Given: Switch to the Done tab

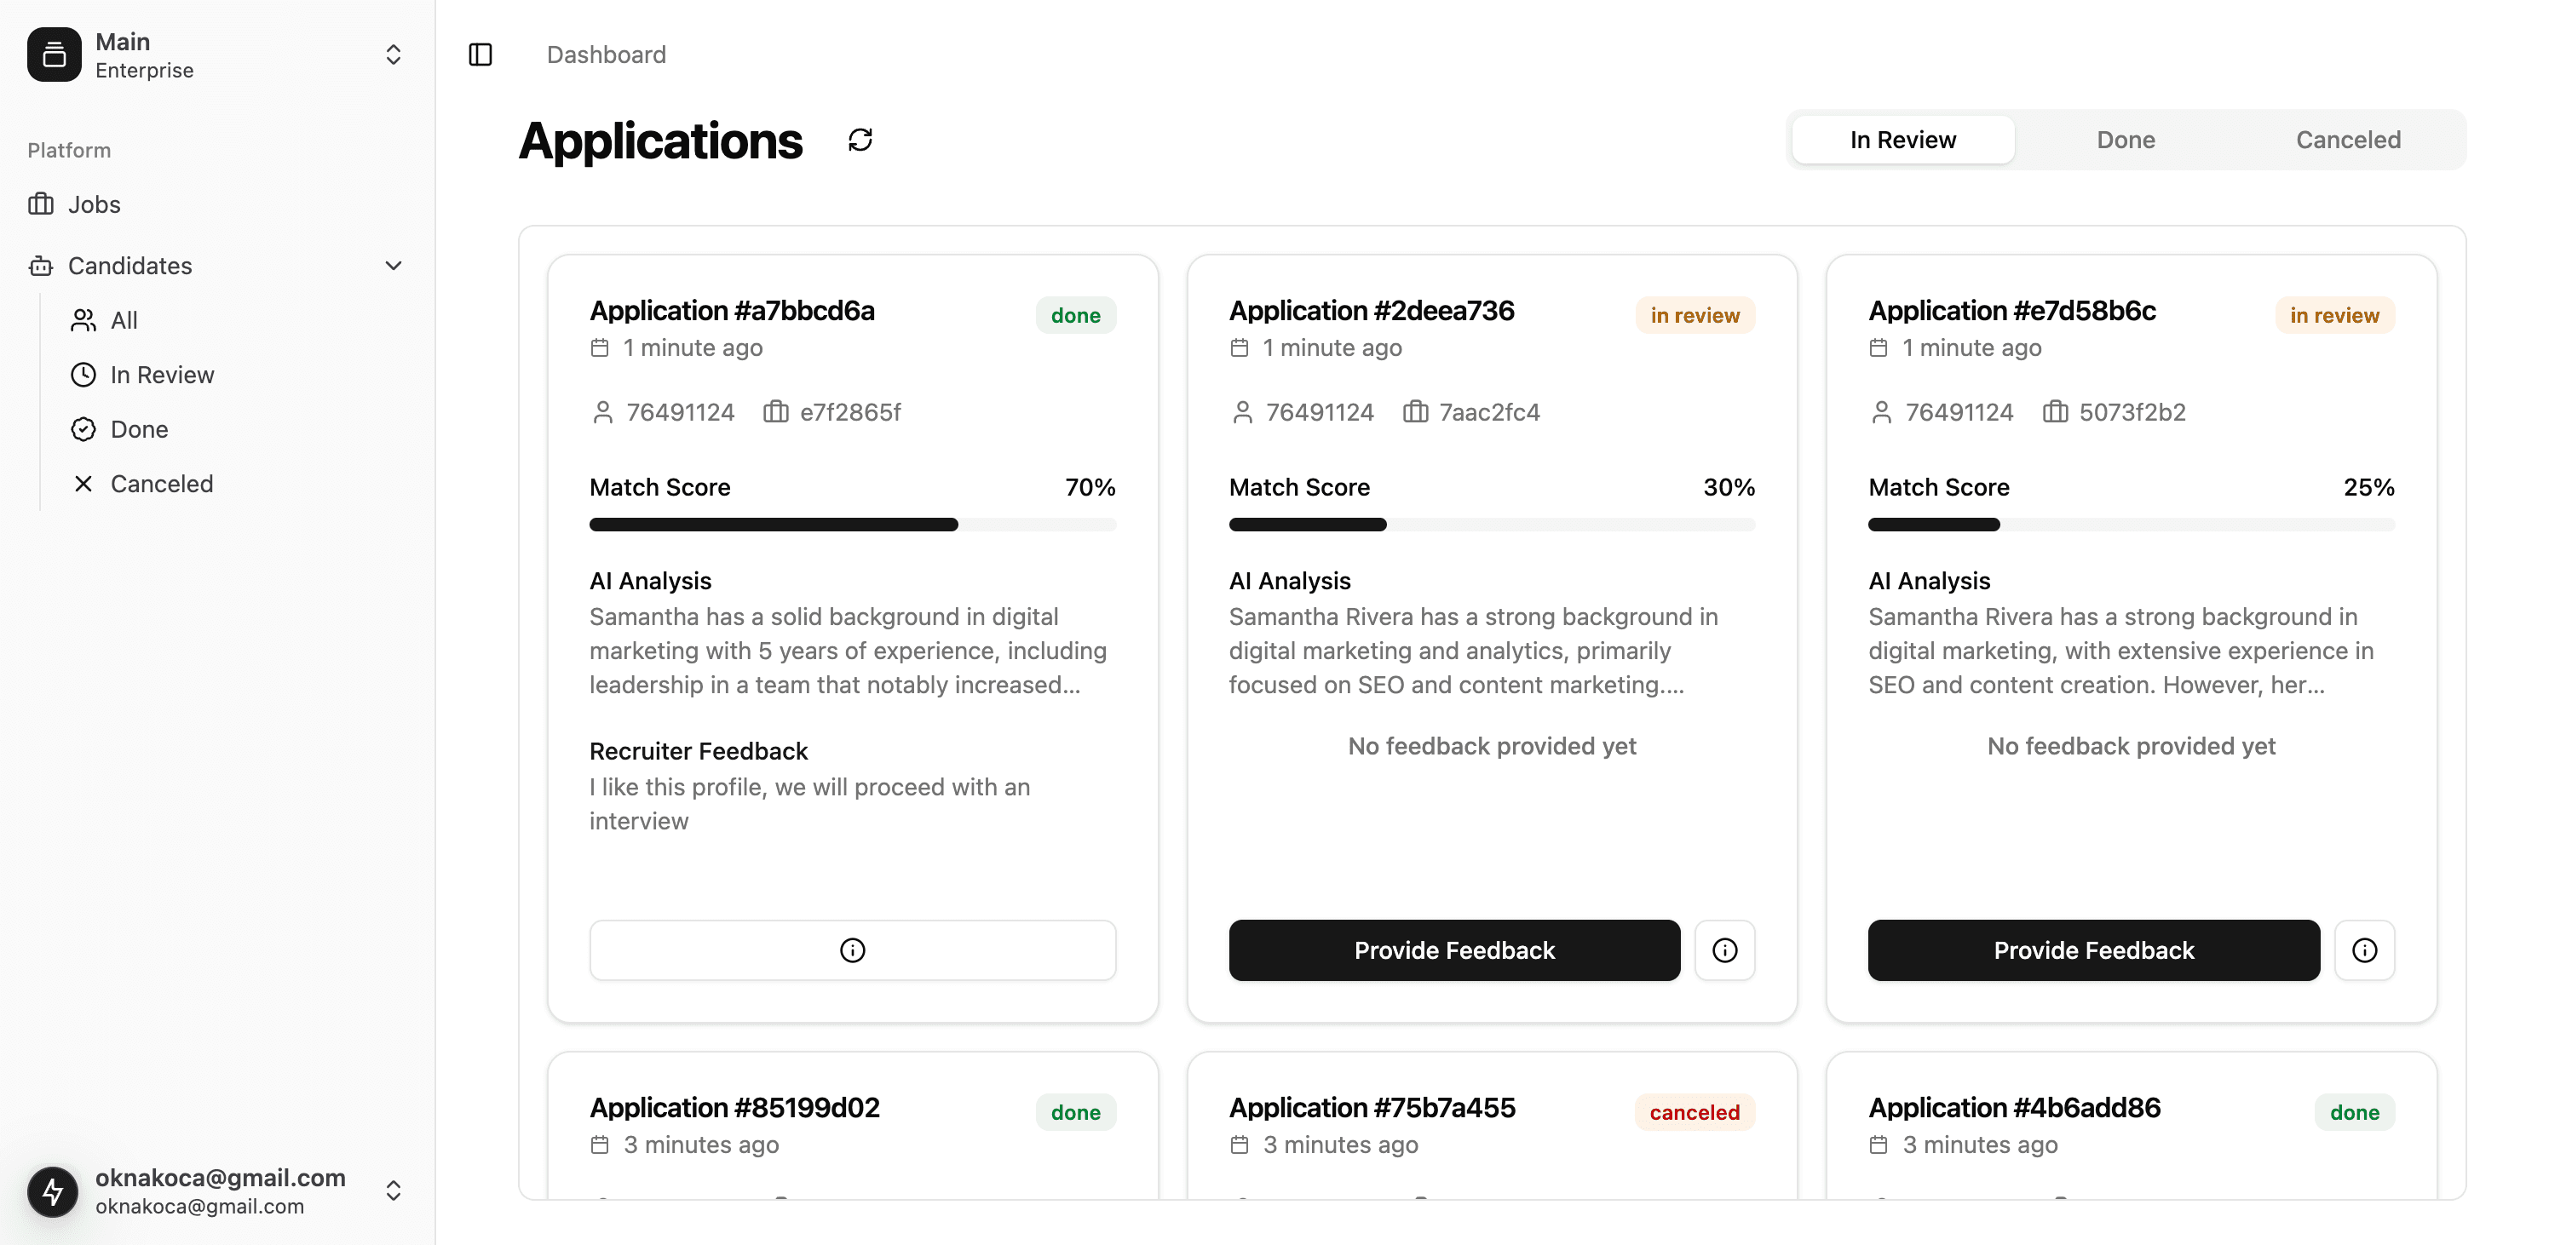Looking at the screenshot, I should click(x=2125, y=140).
